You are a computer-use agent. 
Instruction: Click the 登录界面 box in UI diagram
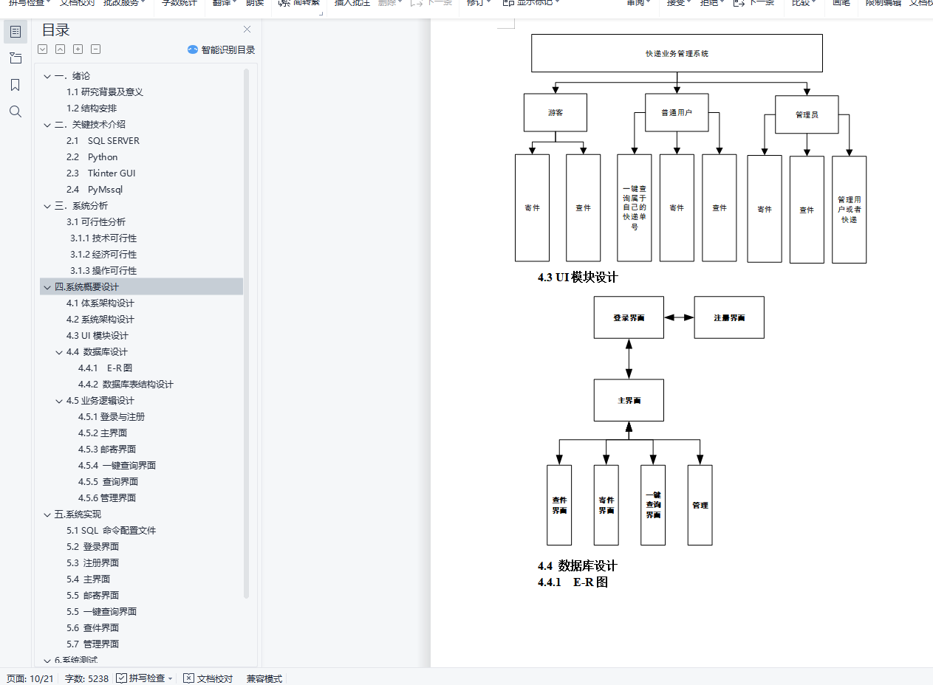pos(629,317)
